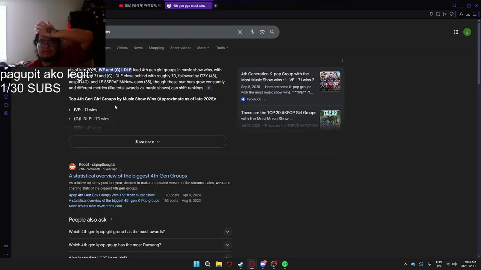This screenshot has height=270, width=481.
Task: Select the '4th gen ggs most wins' tab
Action: (x=189, y=6)
